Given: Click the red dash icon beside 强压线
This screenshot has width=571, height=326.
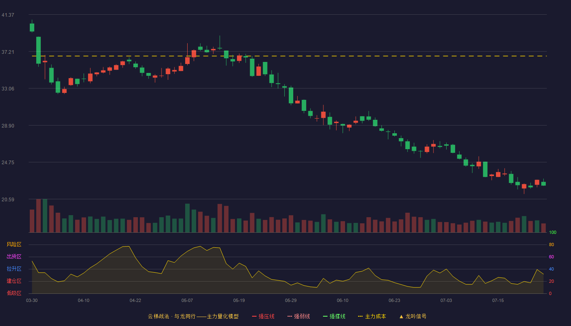Looking at the screenshot, I should 255,316.
